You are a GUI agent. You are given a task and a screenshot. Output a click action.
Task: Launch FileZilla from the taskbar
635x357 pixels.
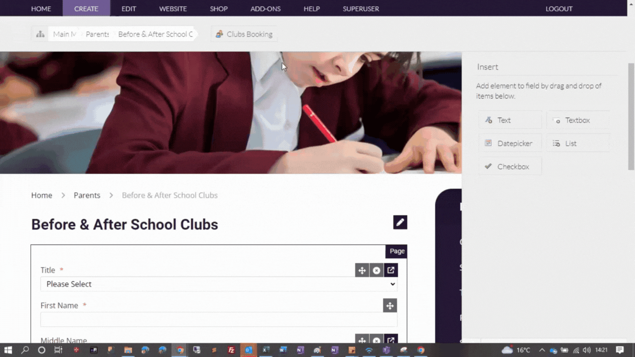pyautogui.click(x=231, y=350)
